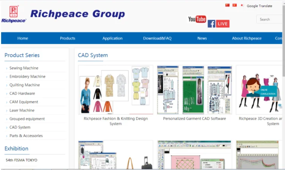Click 'Richpeace 3D Creation' product title
Image resolution: width=285 pixels, height=170 pixels.
[x=261, y=121]
